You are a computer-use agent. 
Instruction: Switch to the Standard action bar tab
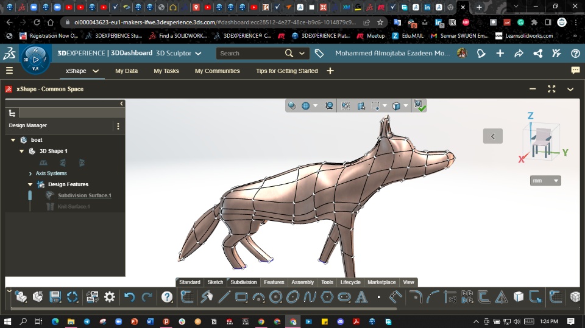pyautogui.click(x=190, y=282)
